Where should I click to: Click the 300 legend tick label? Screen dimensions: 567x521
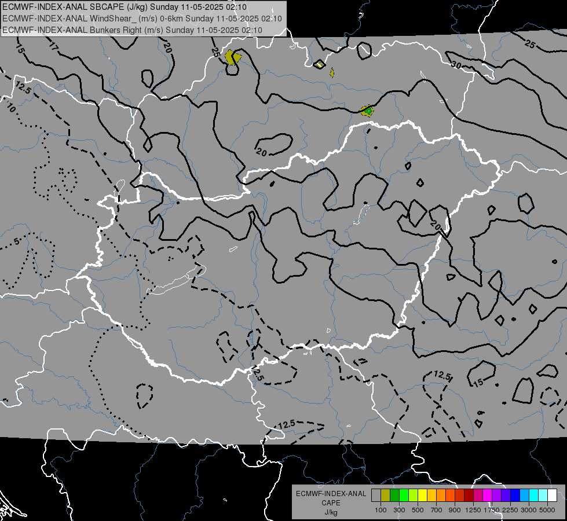(399, 510)
